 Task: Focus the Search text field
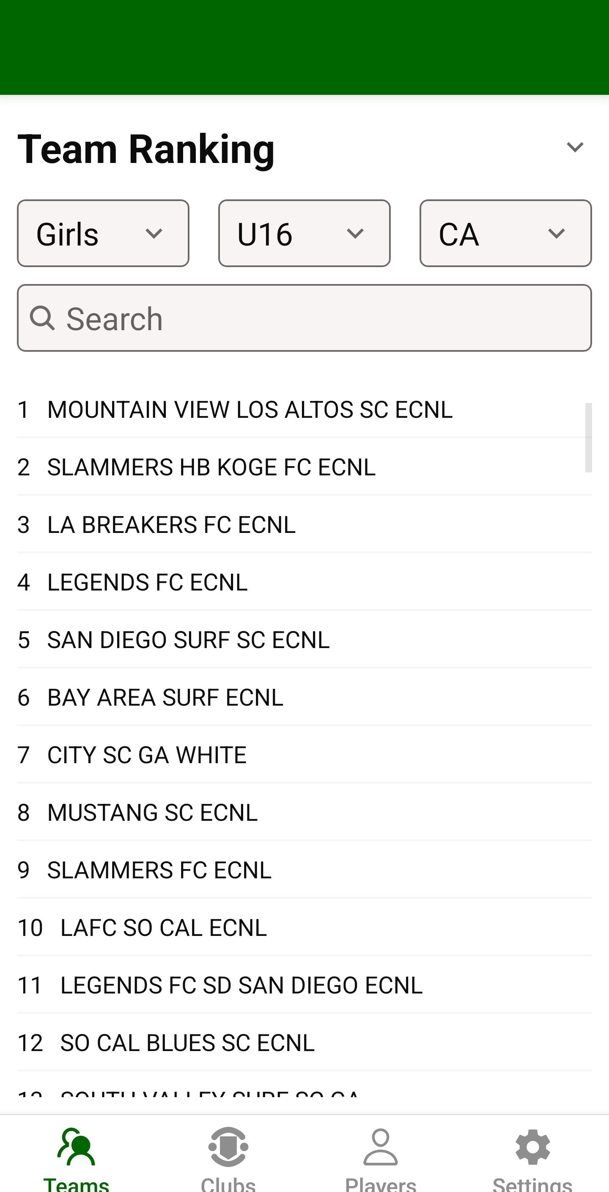click(x=324, y=318)
